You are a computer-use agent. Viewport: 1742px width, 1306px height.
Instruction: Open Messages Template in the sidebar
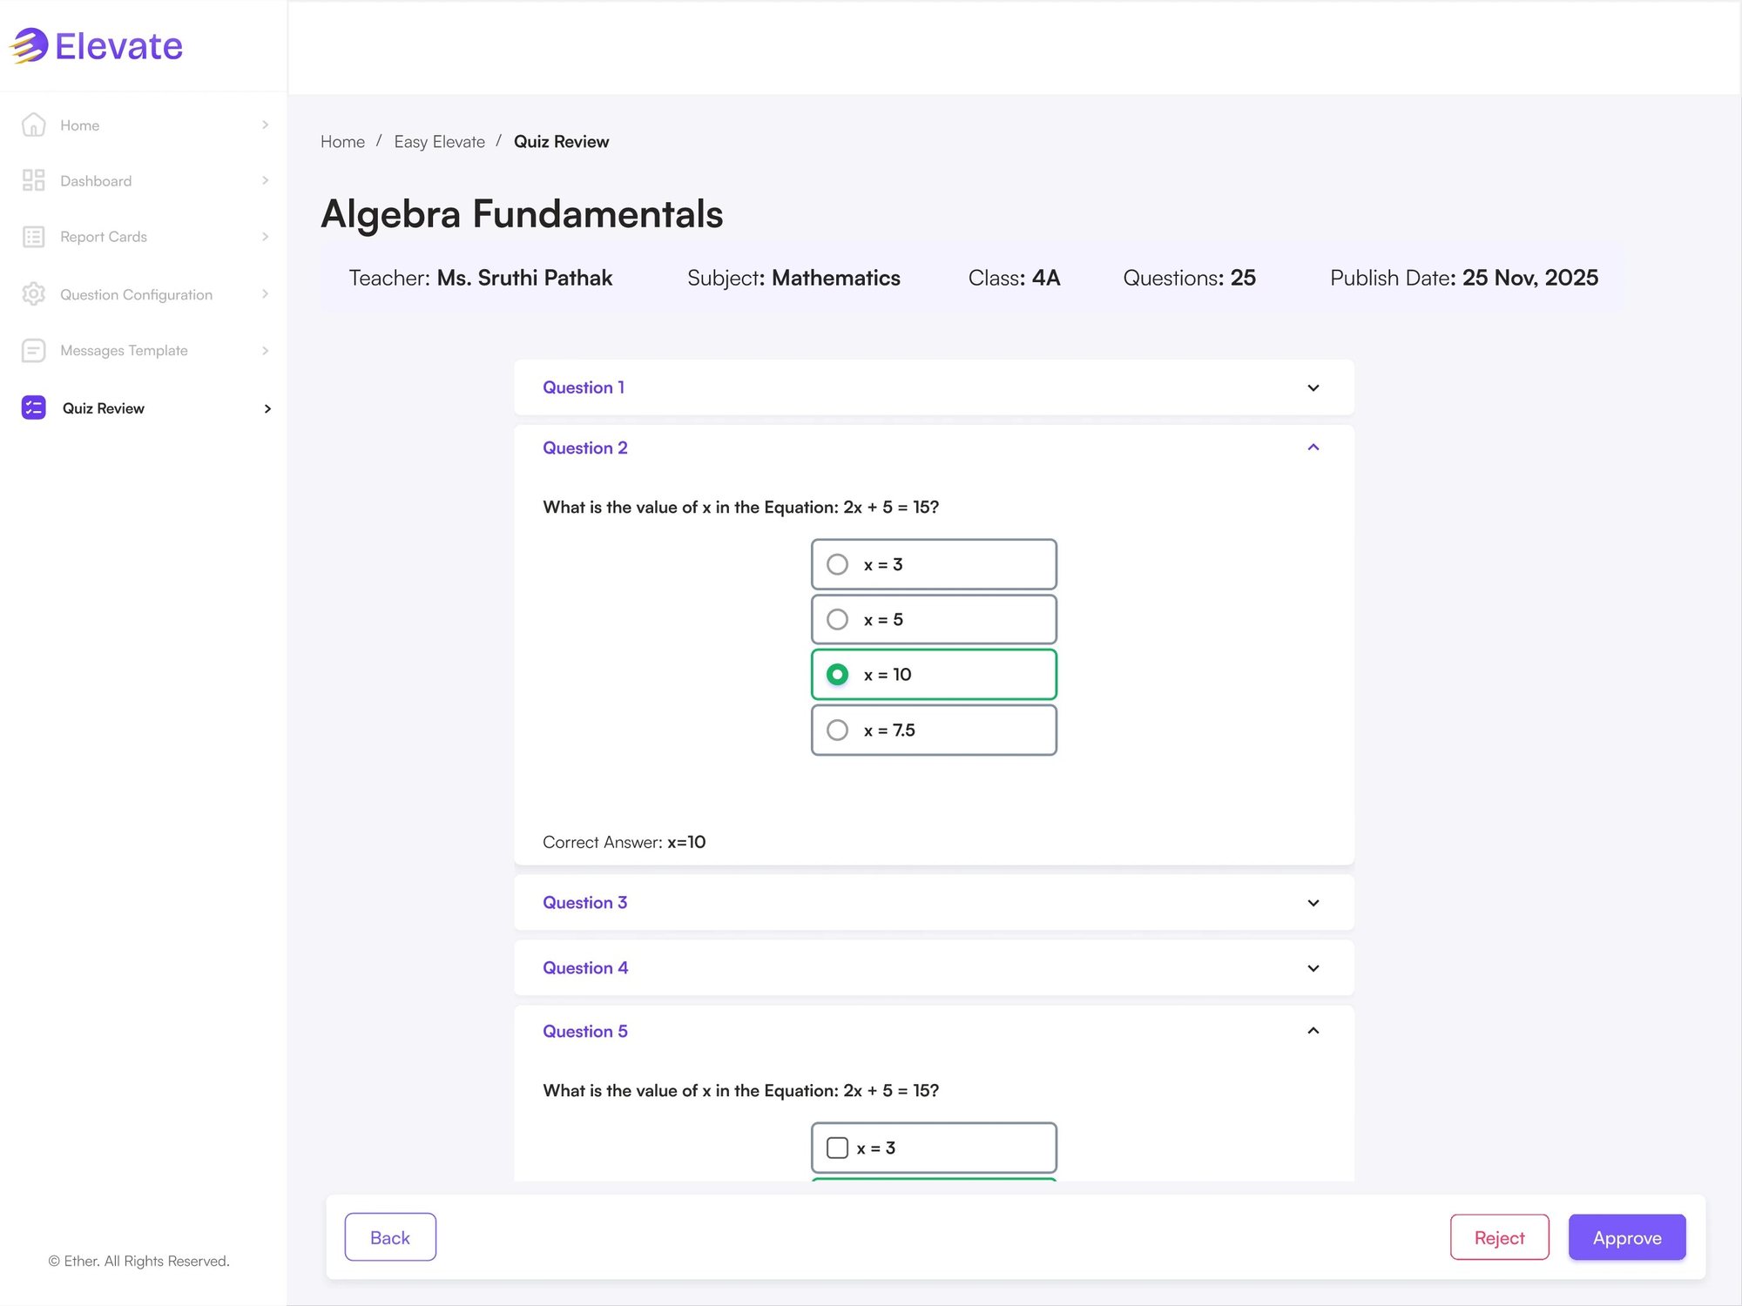(x=145, y=350)
